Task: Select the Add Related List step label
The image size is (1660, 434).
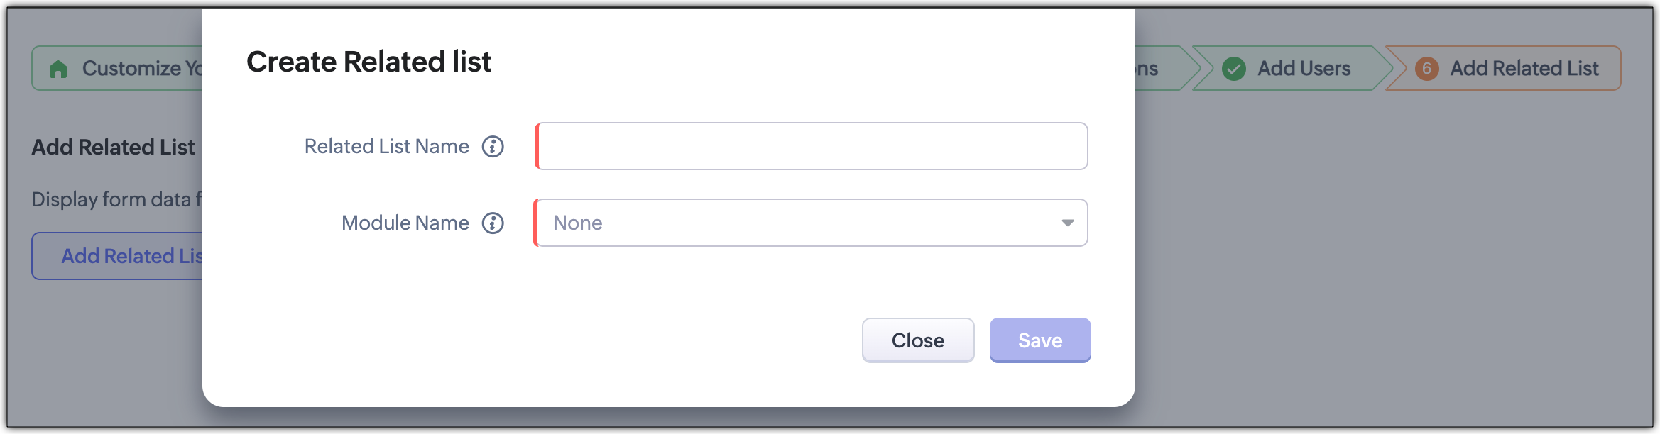Action: tap(1524, 69)
